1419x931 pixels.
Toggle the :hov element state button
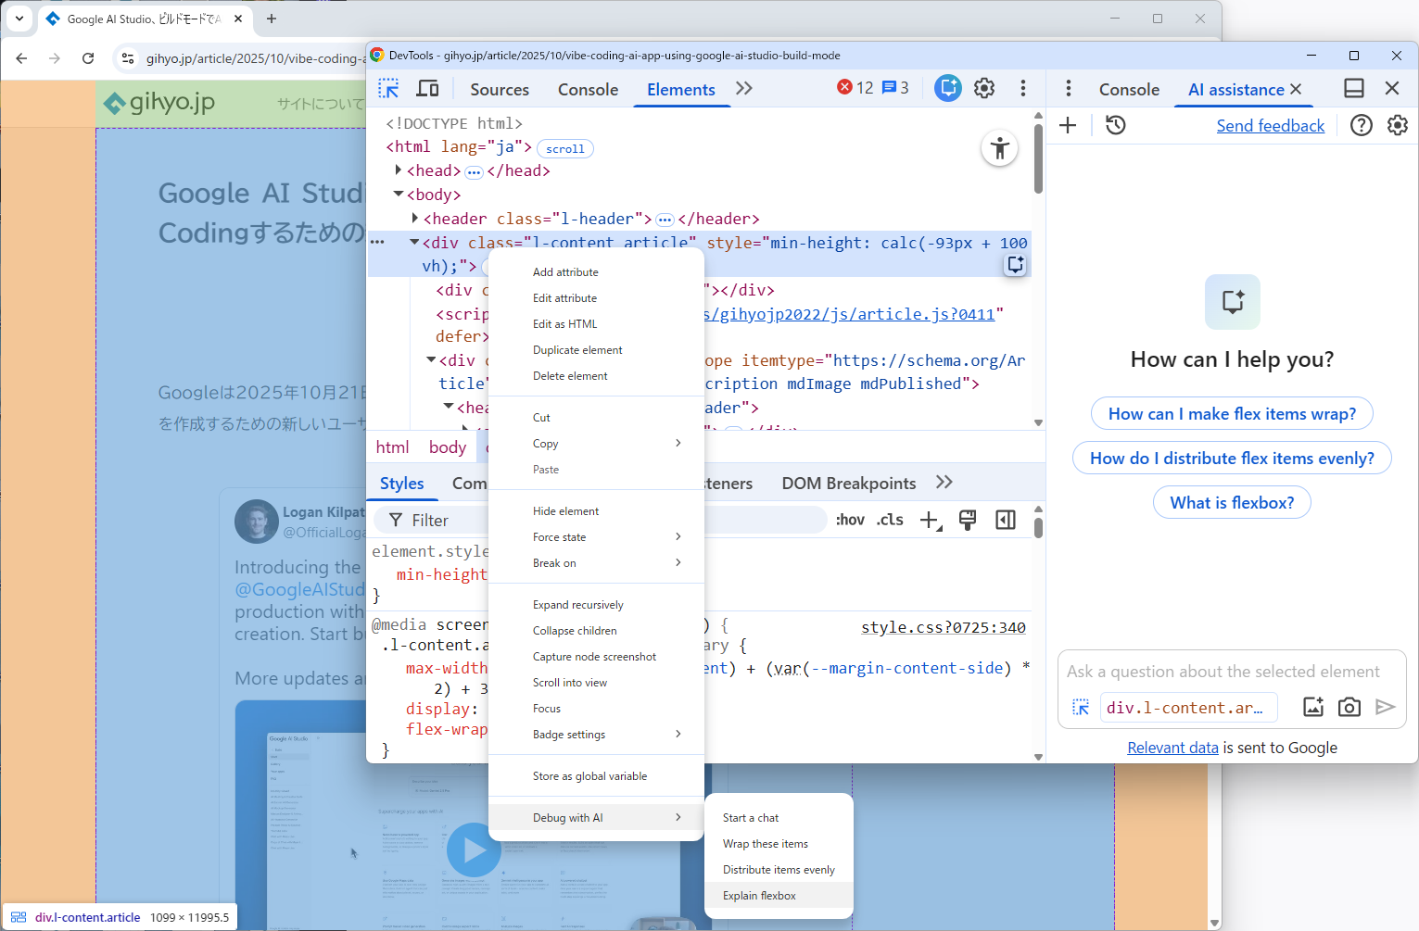(850, 520)
